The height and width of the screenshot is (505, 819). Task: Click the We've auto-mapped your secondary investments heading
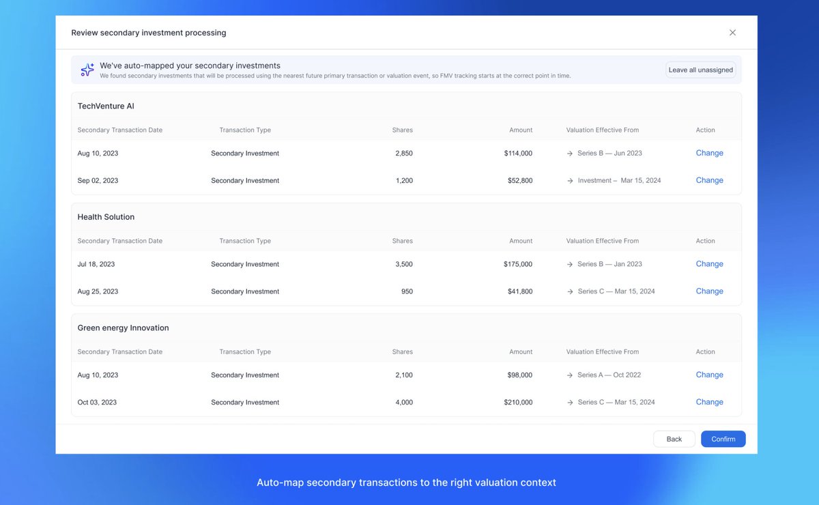[190, 66]
